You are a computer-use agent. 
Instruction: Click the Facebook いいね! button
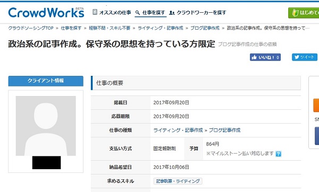pyautogui.click(x=265, y=57)
